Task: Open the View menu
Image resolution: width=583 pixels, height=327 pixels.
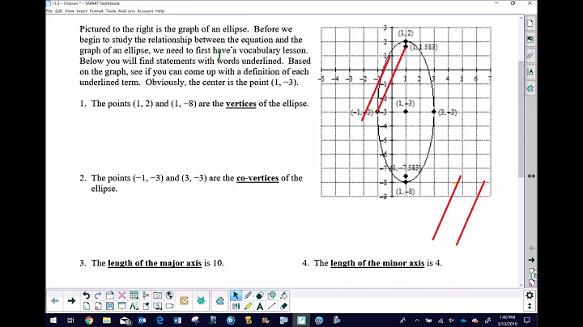Action: pyautogui.click(x=70, y=11)
